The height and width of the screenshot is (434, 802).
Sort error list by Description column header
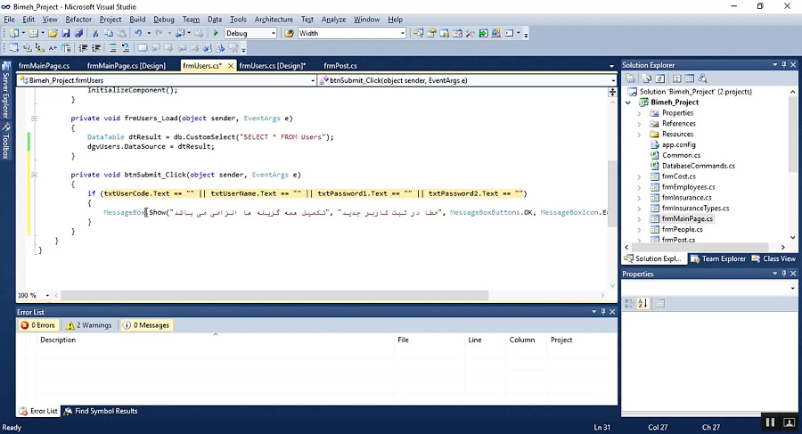pos(58,340)
